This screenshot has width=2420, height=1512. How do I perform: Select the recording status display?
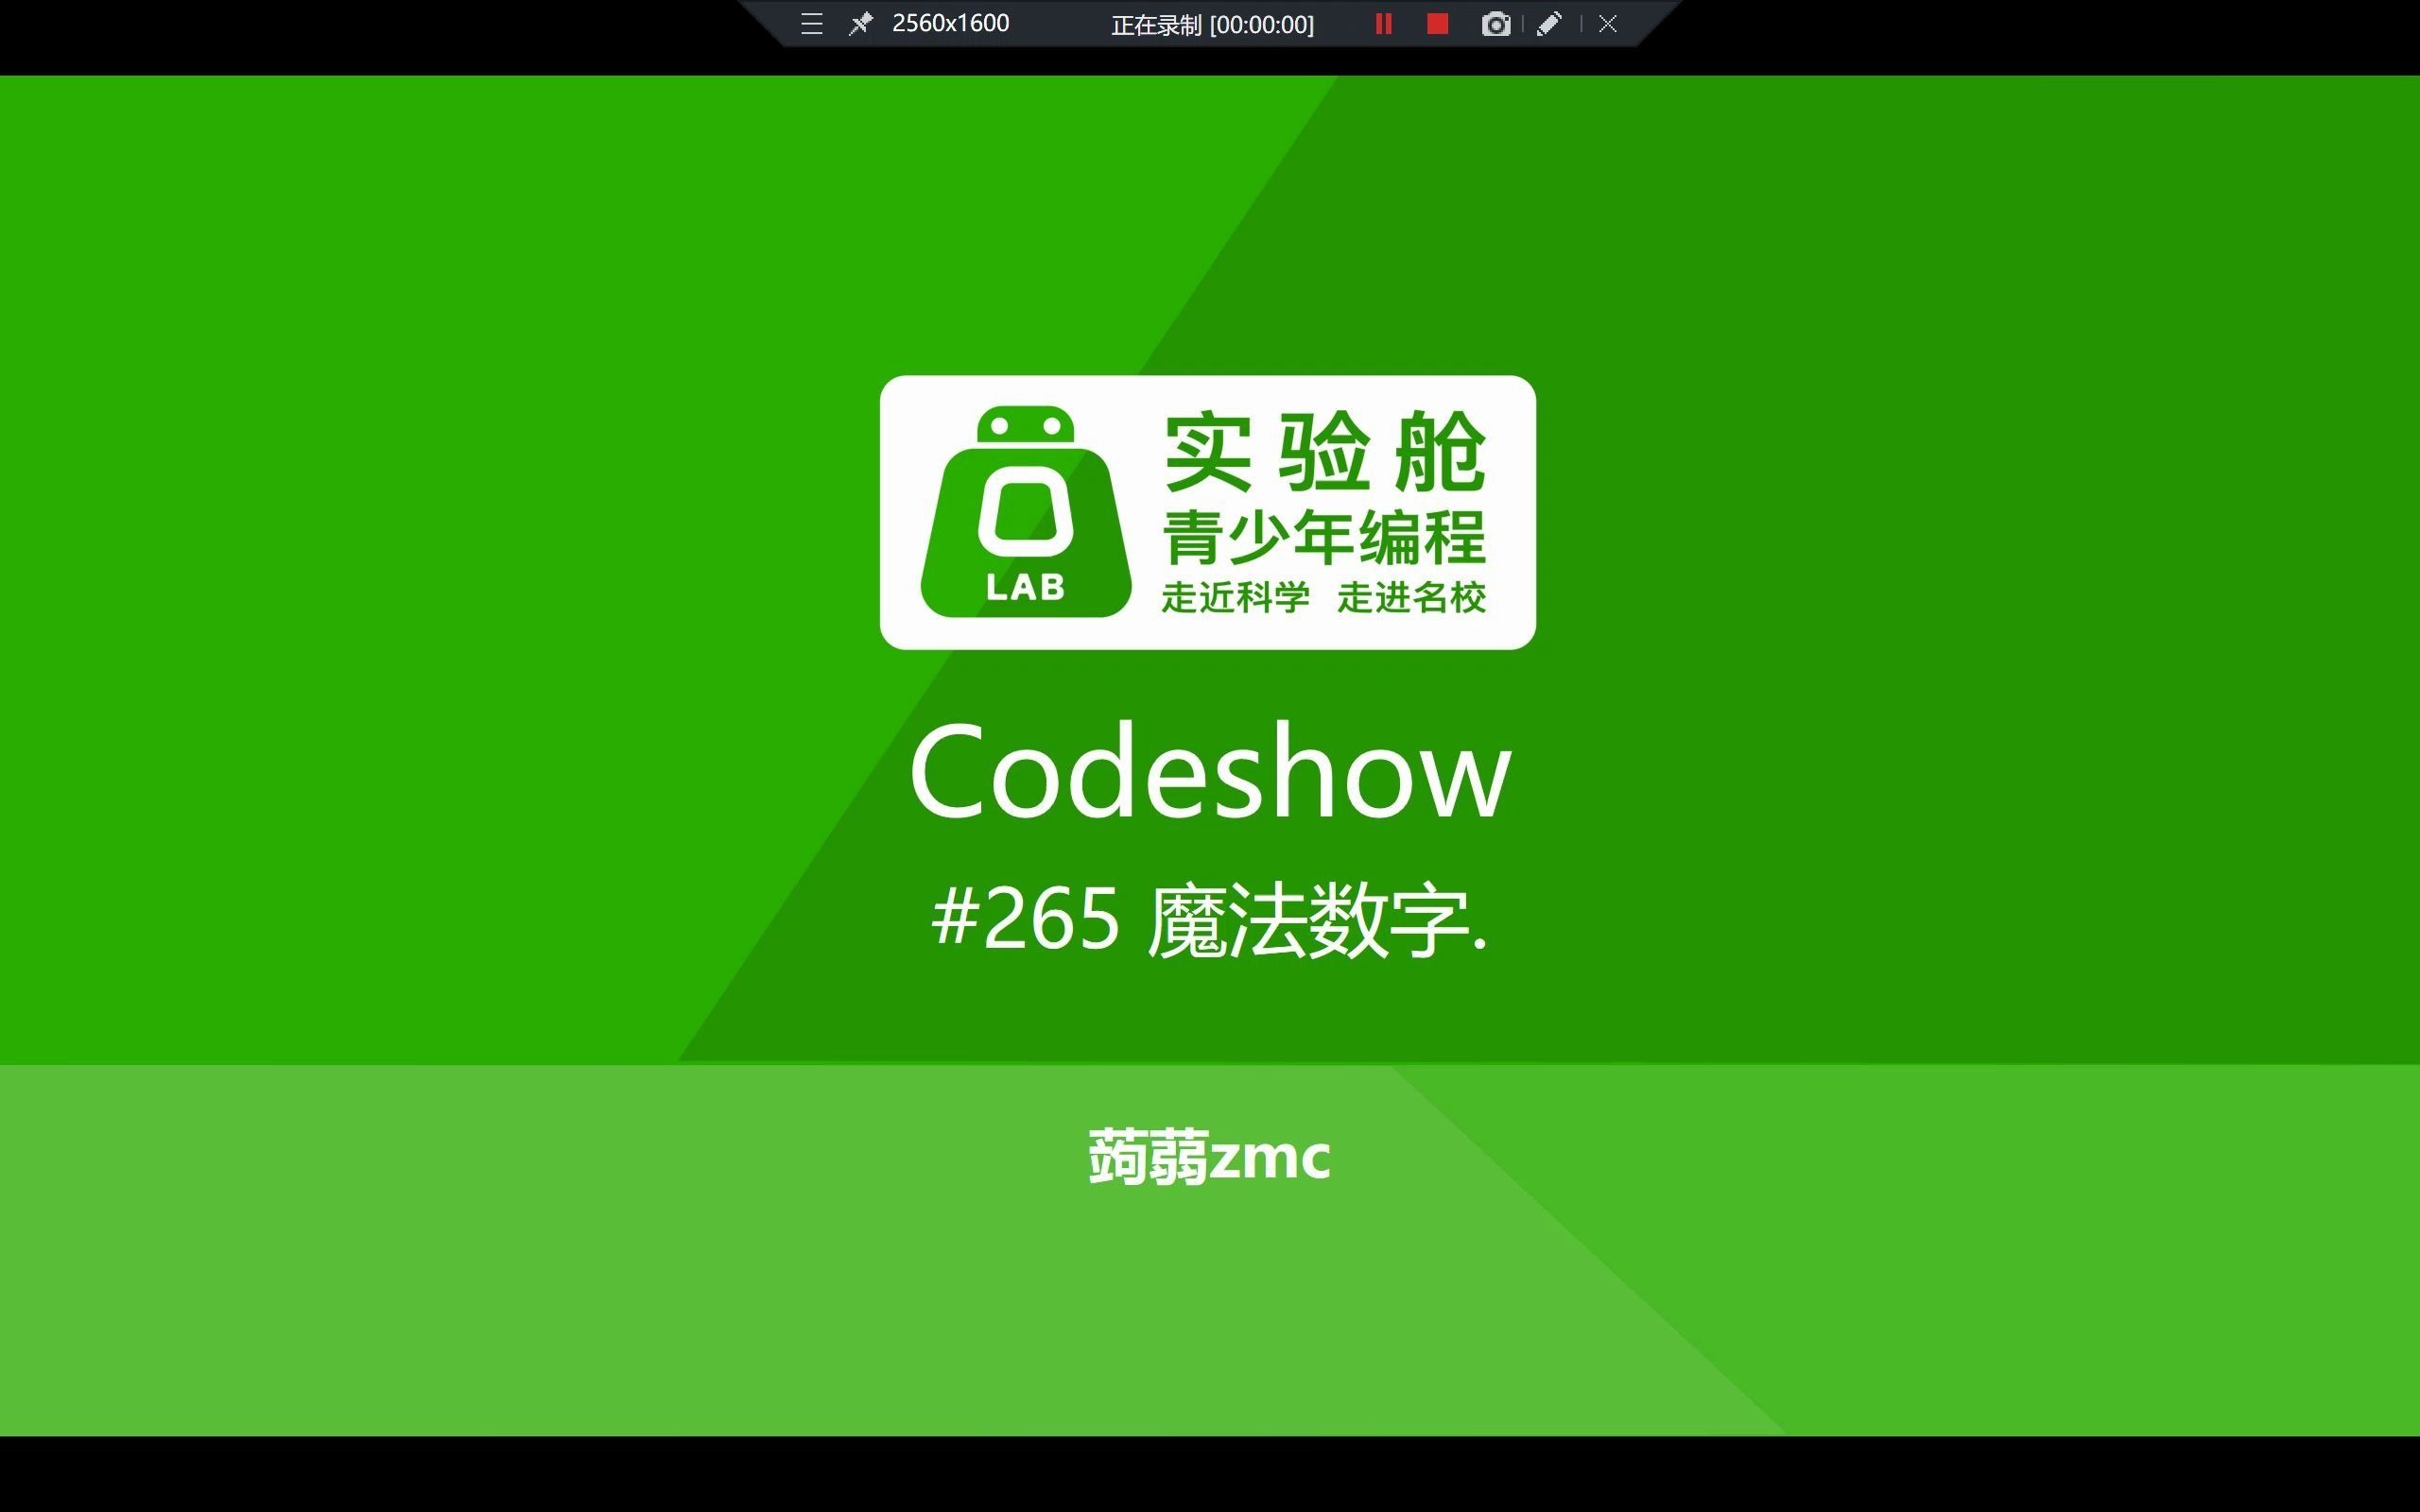[1212, 23]
